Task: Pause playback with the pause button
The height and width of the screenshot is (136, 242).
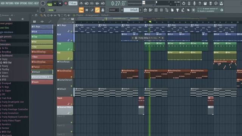Action: click(x=55, y=3)
